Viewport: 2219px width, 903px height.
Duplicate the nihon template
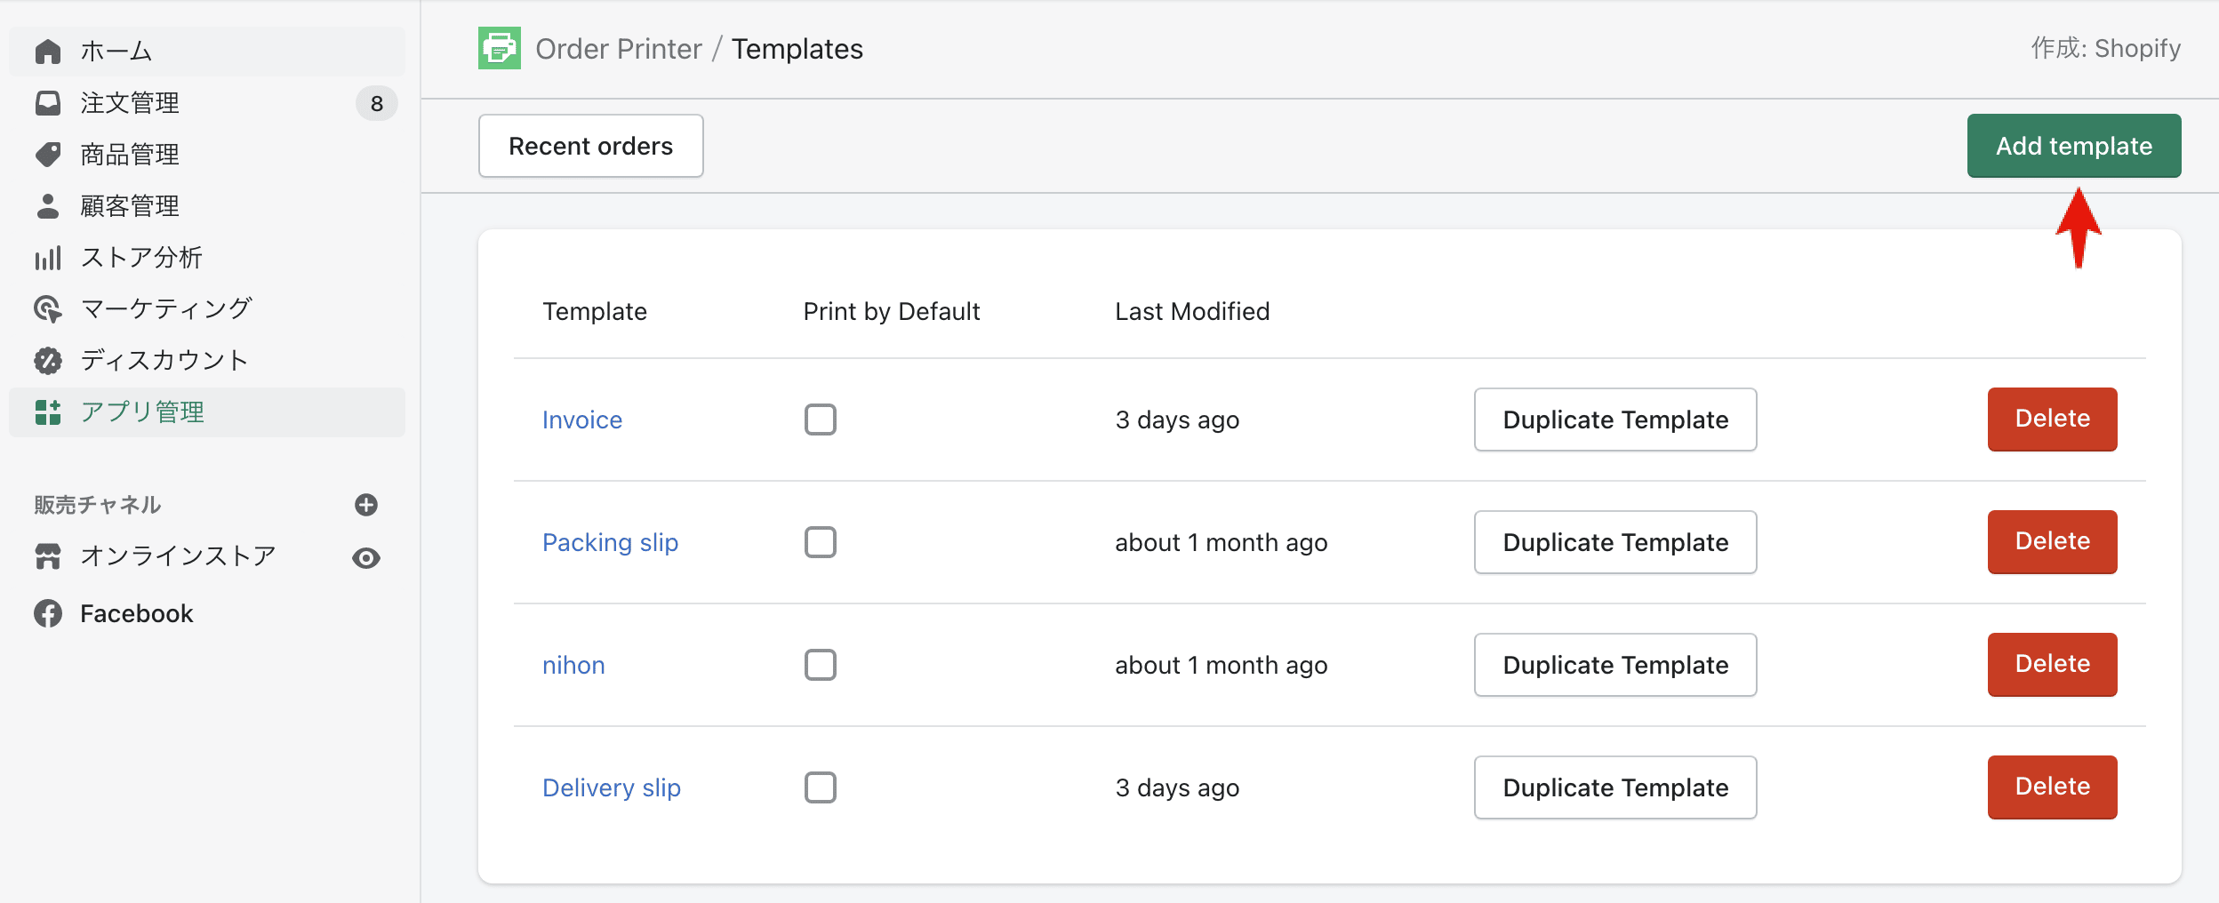(x=1615, y=665)
